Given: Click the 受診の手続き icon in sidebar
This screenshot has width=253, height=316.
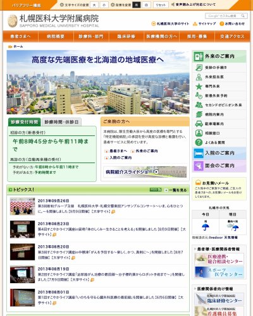Looking at the screenshot, I should [199, 68].
